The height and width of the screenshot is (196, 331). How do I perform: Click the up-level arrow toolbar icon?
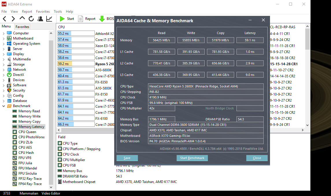22,18
